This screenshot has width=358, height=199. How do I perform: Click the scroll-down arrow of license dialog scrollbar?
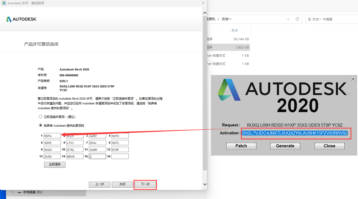coord(205,184)
